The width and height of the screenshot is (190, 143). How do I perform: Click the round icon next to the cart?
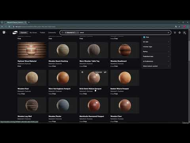[180, 33]
